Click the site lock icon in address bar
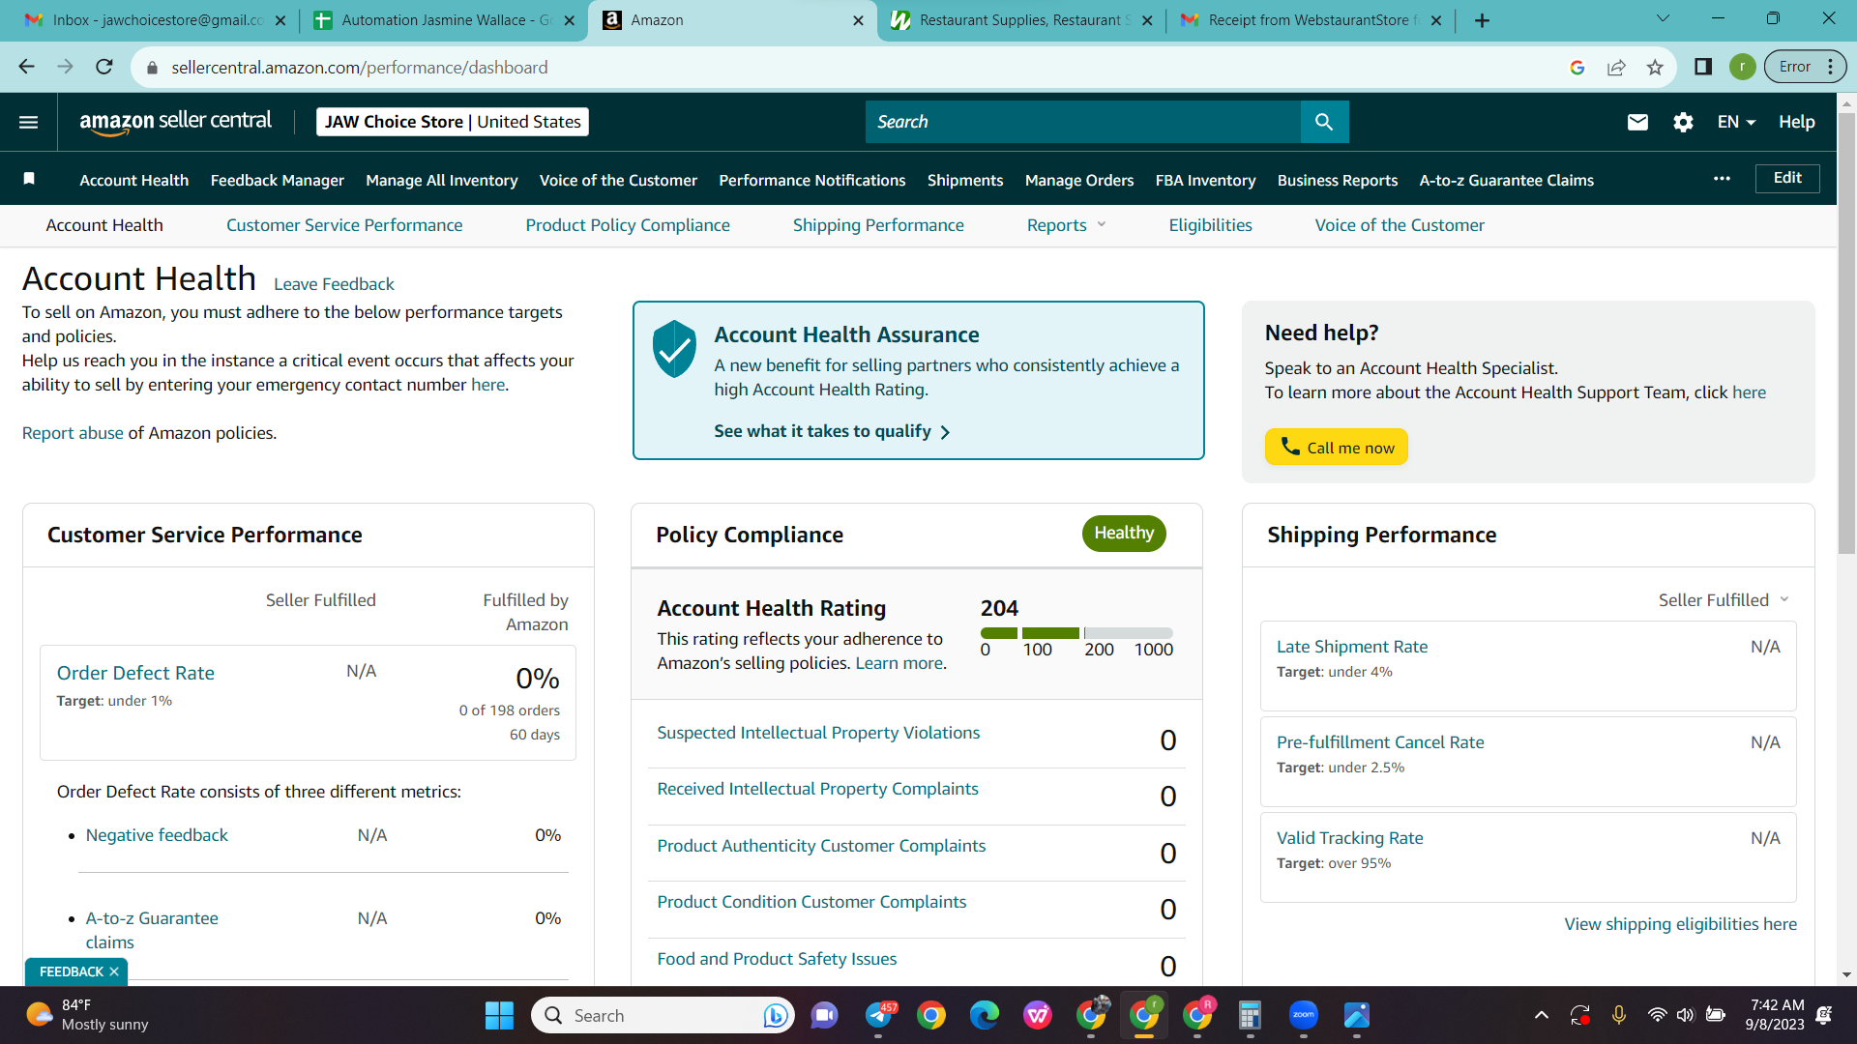Screen dimensions: 1857x1044 [x=151, y=68]
